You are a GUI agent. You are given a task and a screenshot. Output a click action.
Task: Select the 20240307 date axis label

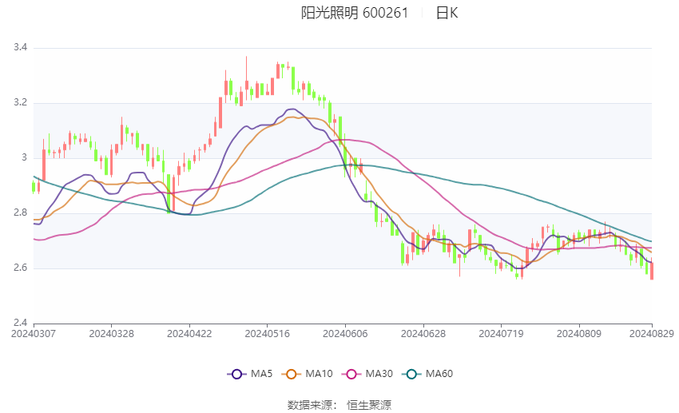tap(34, 334)
